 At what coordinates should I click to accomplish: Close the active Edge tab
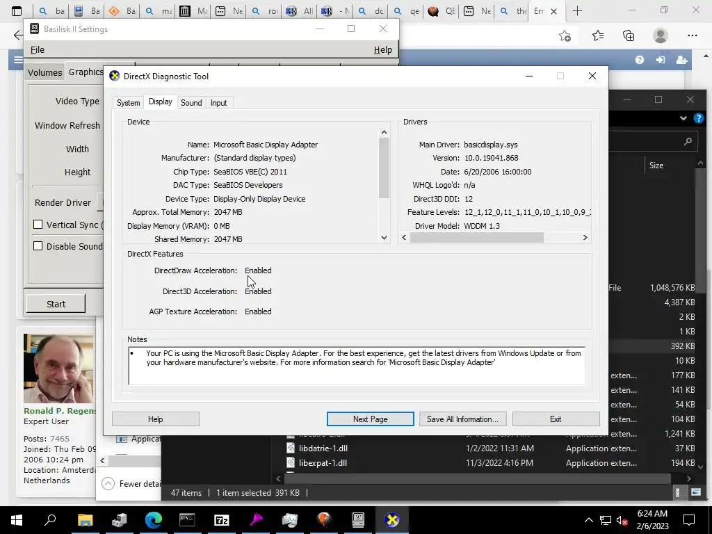pos(553,11)
